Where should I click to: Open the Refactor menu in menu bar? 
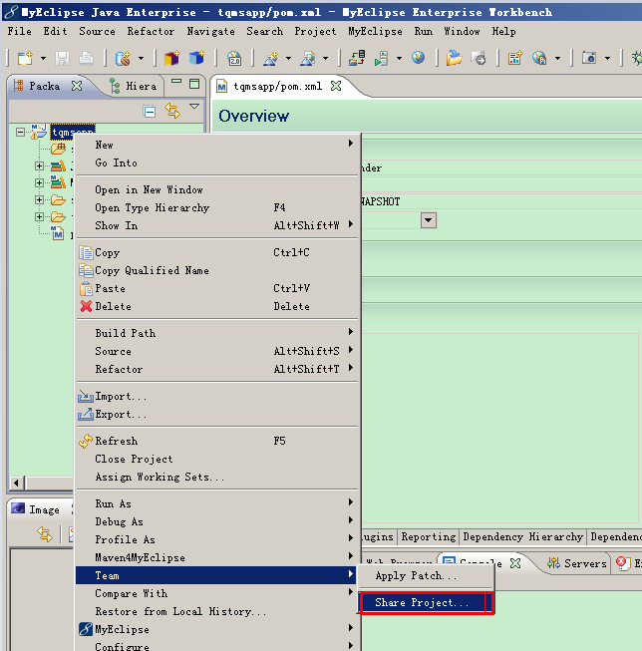click(x=151, y=32)
